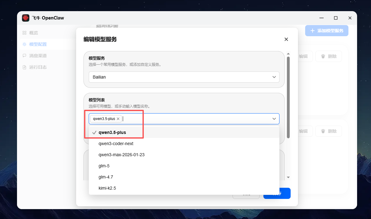Click the 概览 grid icon
Screen dimensions: 371x219
pos(24,33)
